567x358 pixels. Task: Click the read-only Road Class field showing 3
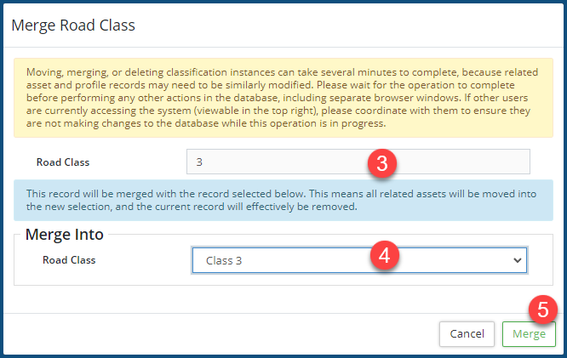click(x=281, y=162)
